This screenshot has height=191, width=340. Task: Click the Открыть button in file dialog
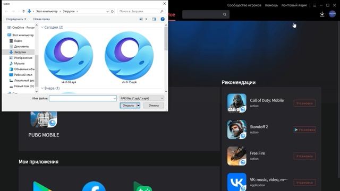(x=128, y=106)
